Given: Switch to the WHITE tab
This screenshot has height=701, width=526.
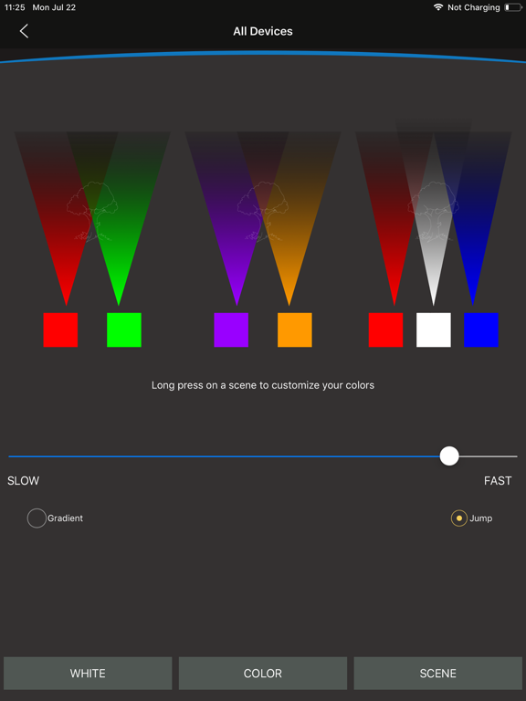Looking at the screenshot, I should click(88, 674).
